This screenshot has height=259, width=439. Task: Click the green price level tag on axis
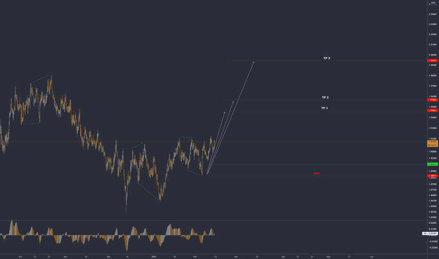[x=432, y=164]
